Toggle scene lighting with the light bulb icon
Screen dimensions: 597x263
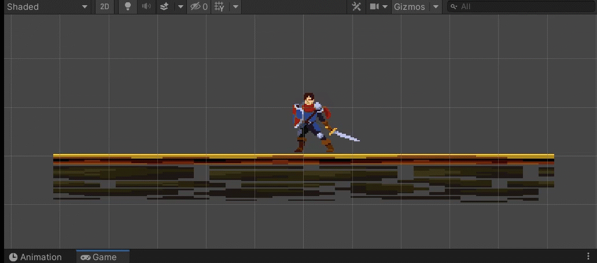pyautogui.click(x=128, y=7)
